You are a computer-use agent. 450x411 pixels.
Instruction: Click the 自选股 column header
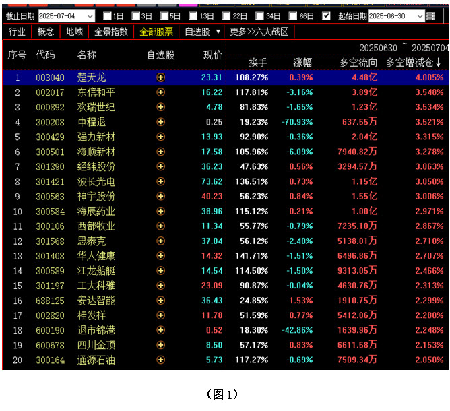(x=161, y=55)
